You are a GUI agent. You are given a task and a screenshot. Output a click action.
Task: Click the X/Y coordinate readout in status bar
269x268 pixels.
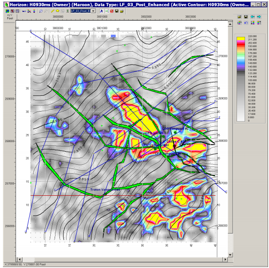[25, 264]
